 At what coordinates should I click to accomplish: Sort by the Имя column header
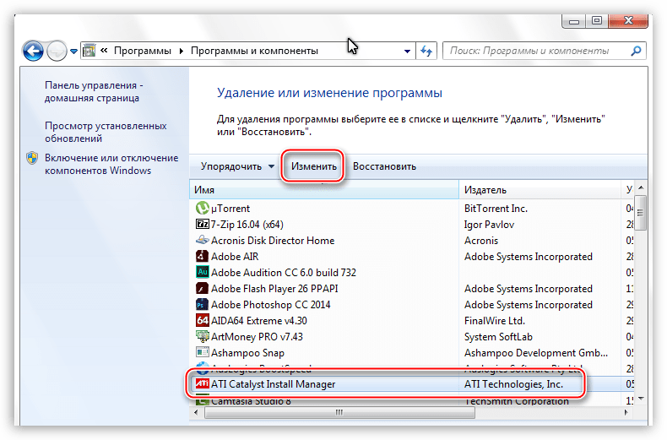tap(324, 190)
